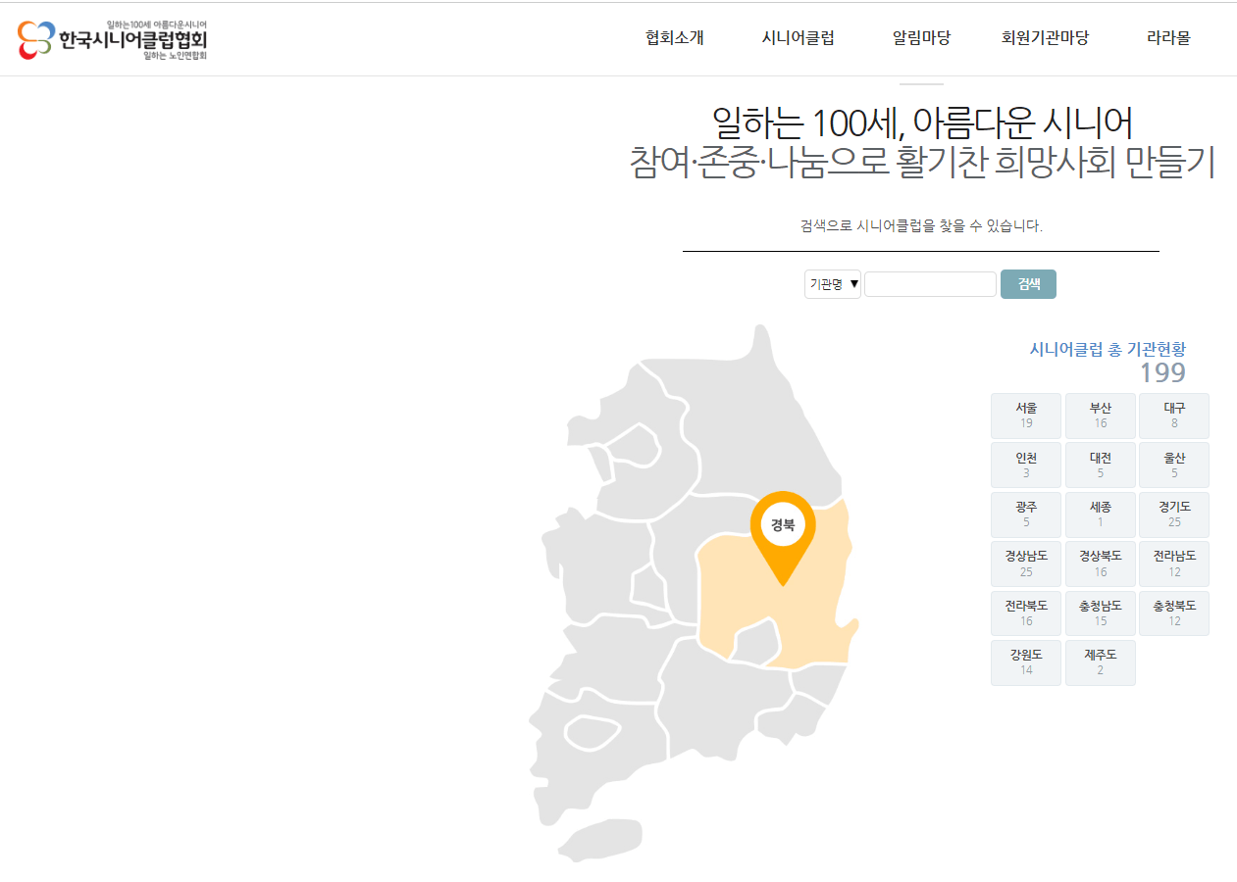This screenshot has width=1237, height=882.
Task: Click the 한국시니어클럽협회 logo
Action: [x=113, y=39]
